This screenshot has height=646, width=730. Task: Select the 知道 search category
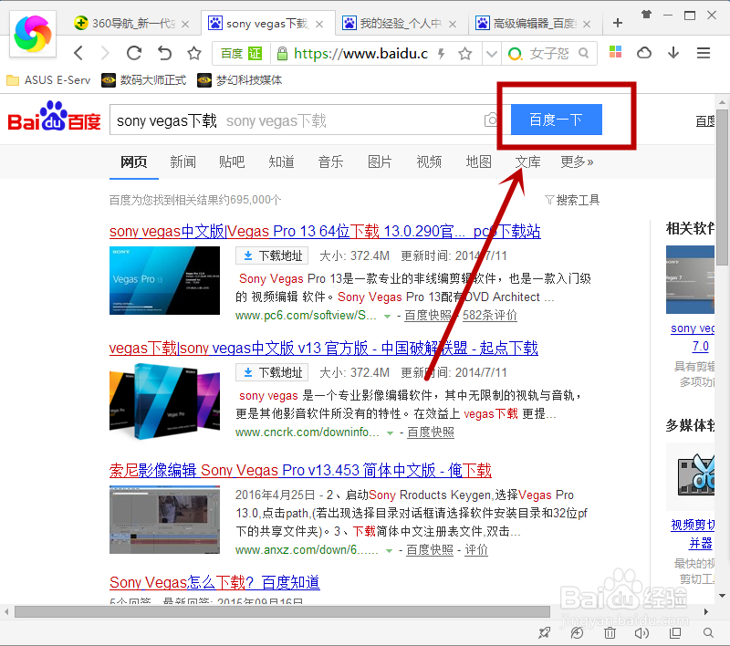281,161
